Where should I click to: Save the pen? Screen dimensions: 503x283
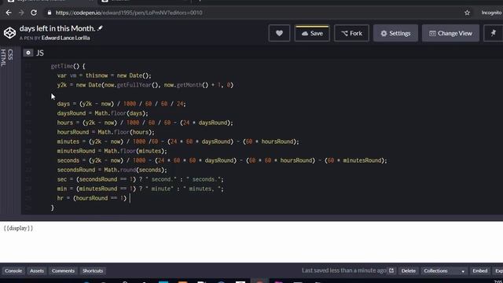(x=312, y=33)
